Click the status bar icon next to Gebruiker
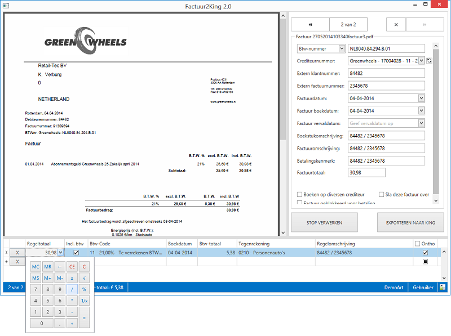Viewport: 451px width, 336px height. (443, 287)
